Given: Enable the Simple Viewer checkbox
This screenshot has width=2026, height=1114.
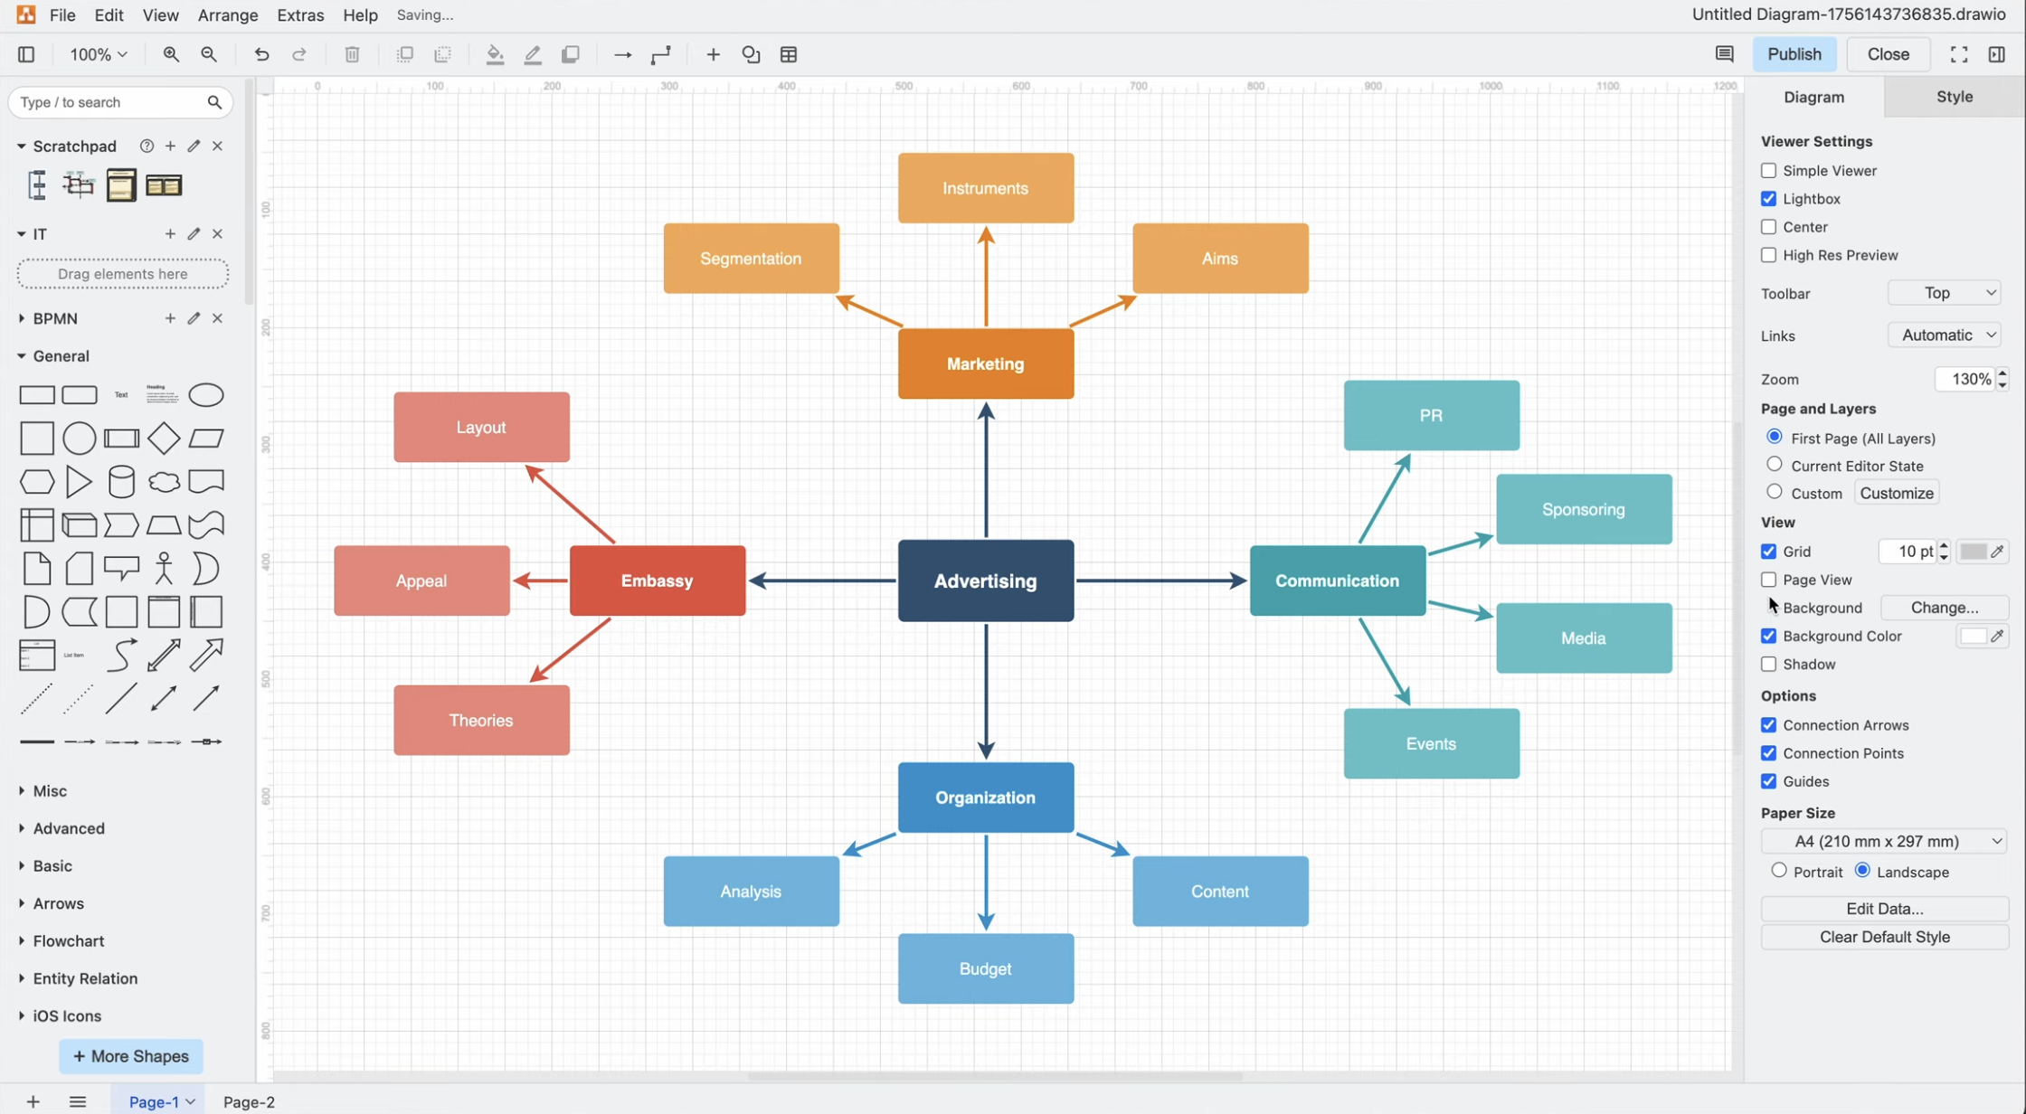Looking at the screenshot, I should click(x=1769, y=170).
